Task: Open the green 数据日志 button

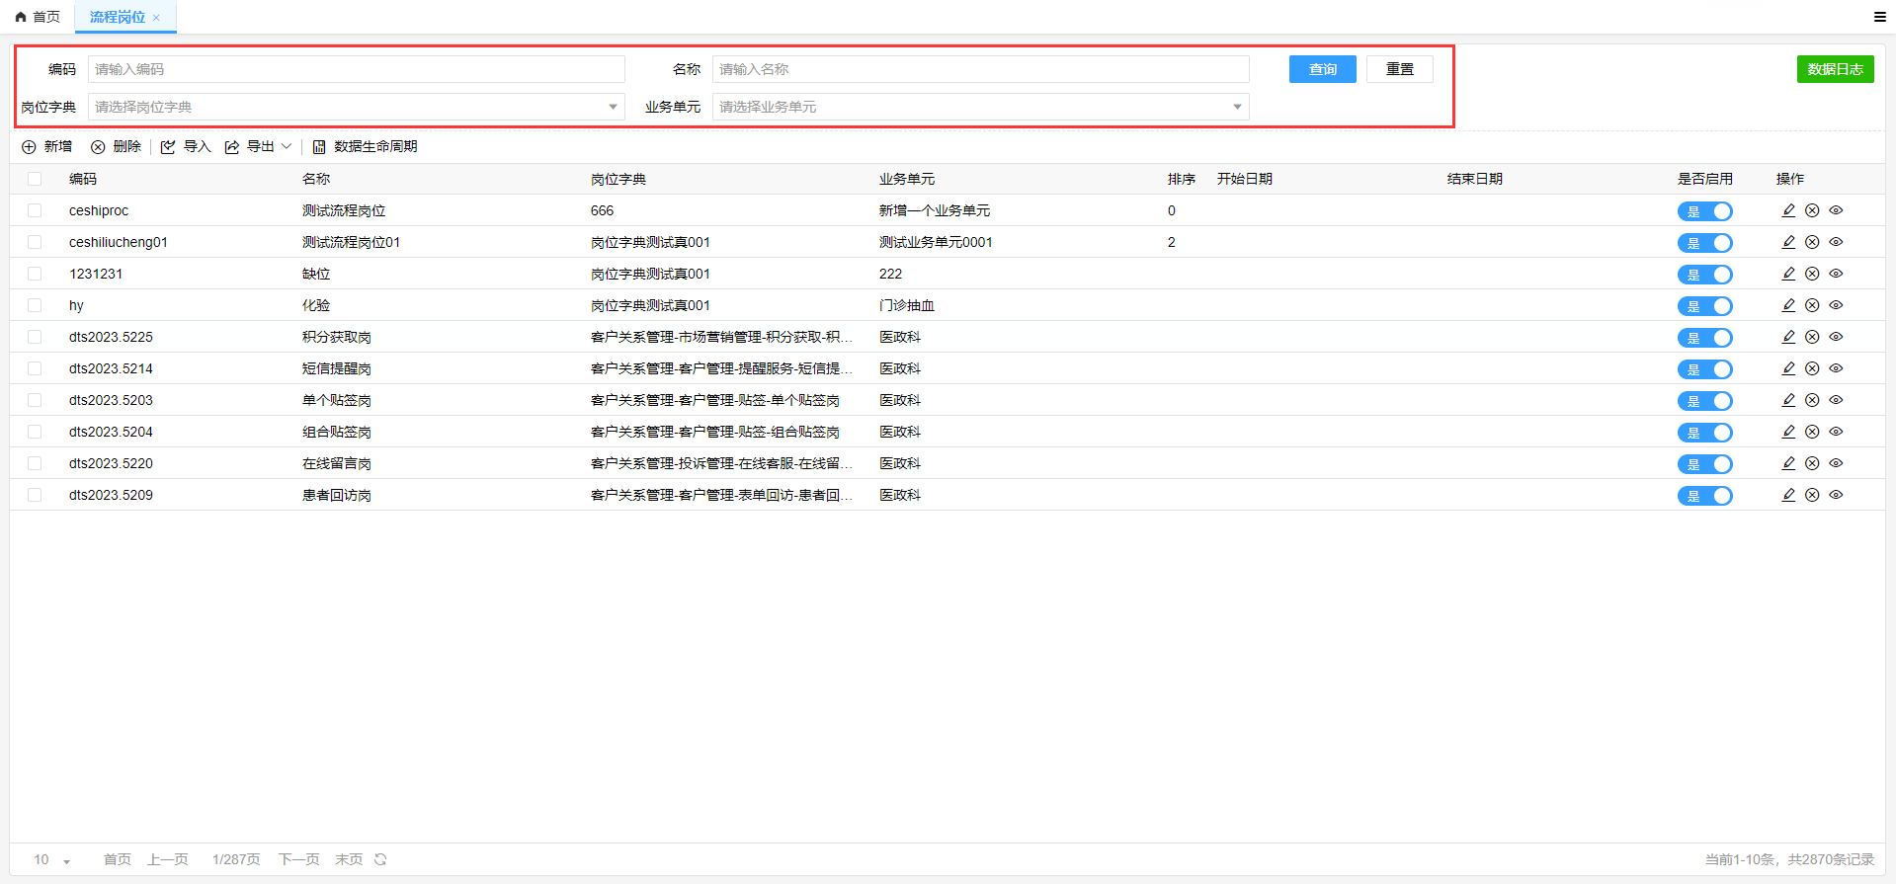Action: coord(1836,69)
